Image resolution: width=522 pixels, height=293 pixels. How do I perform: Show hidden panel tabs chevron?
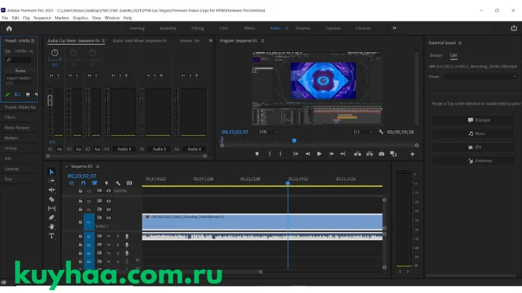[210, 41]
